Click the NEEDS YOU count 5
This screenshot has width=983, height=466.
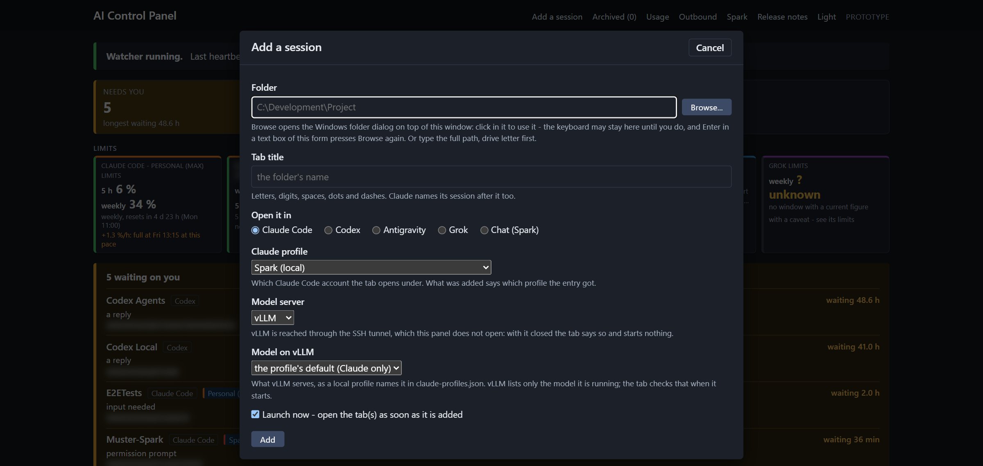click(107, 108)
